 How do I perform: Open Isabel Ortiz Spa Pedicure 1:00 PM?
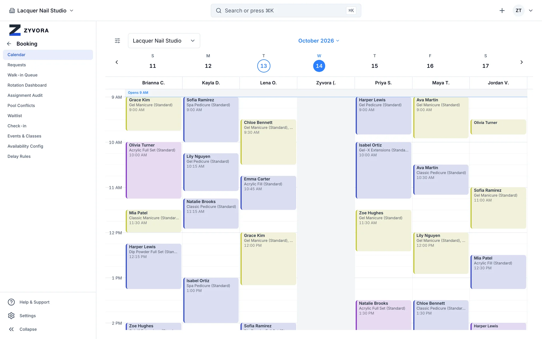point(211,300)
